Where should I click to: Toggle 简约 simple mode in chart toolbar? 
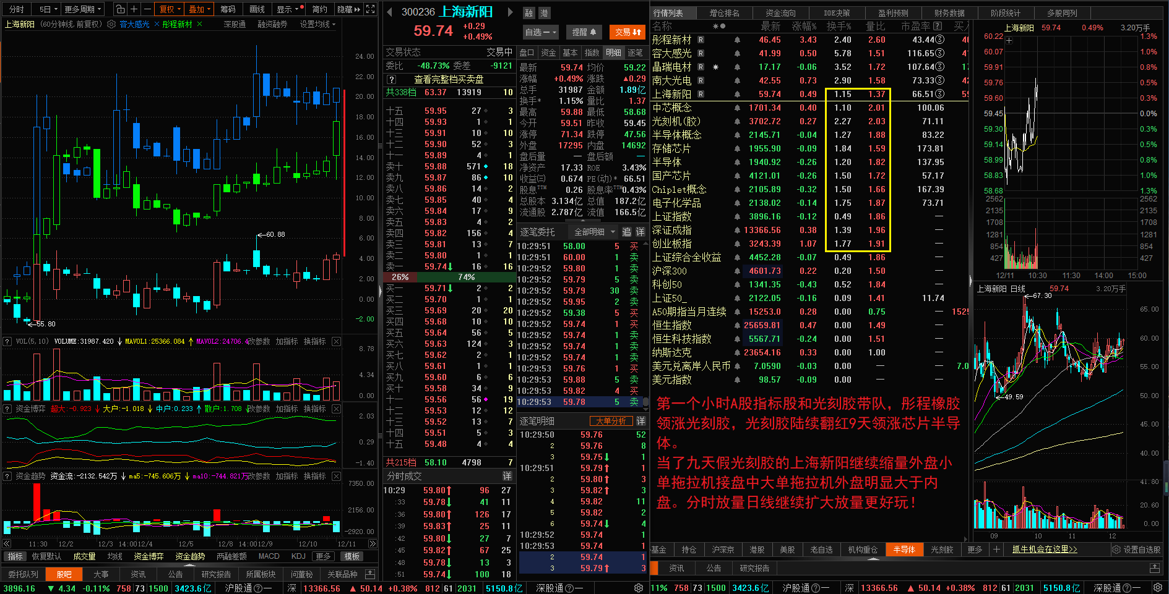pyautogui.click(x=319, y=9)
